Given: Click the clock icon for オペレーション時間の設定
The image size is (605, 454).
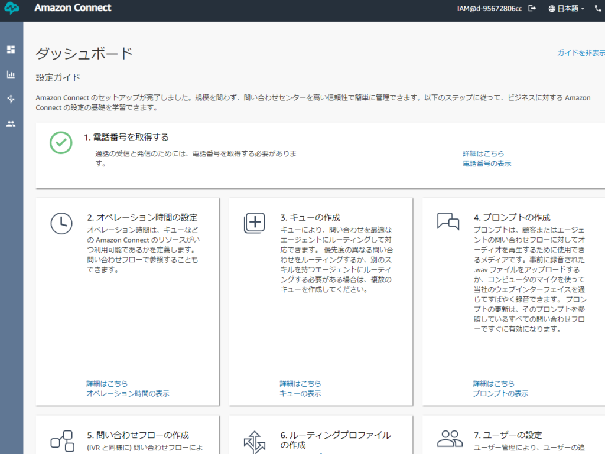Looking at the screenshot, I should tap(61, 223).
